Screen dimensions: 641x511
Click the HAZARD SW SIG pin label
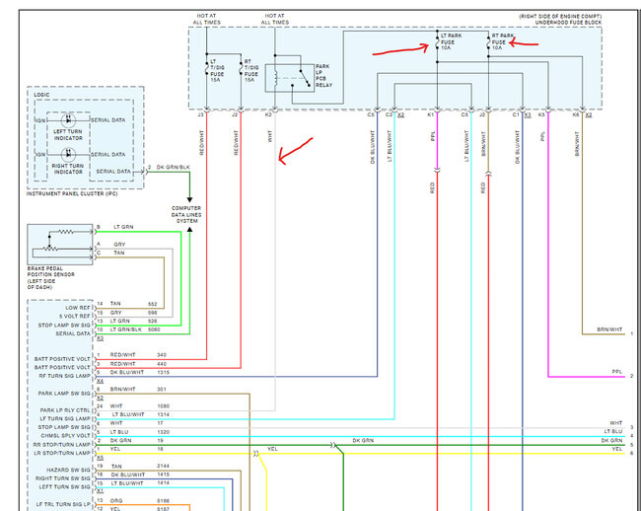pos(68,471)
